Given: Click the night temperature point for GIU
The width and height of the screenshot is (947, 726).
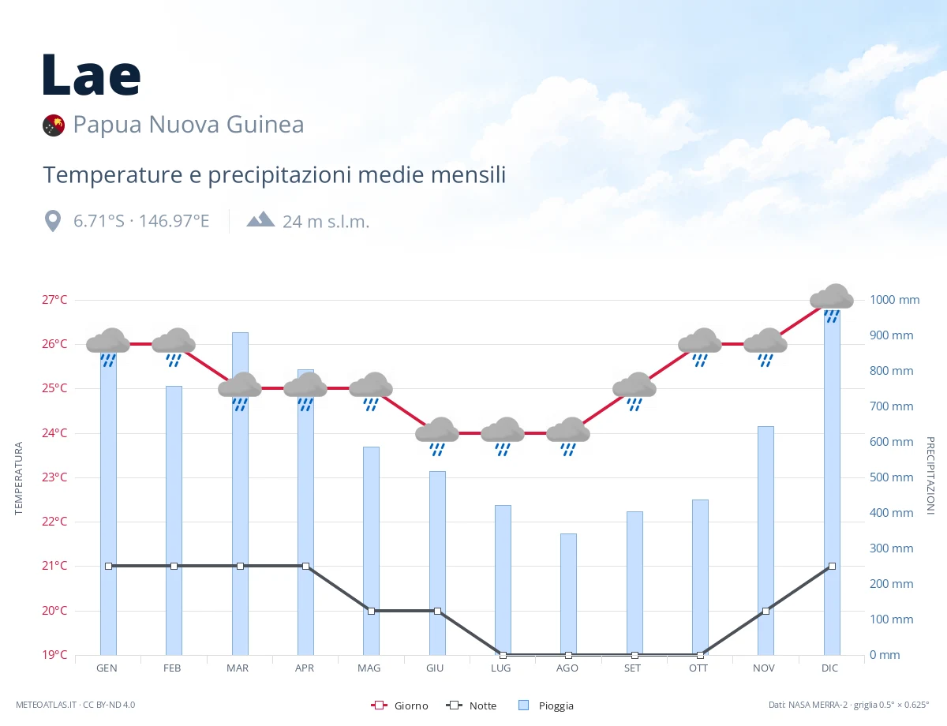Looking at the screenshot, I should click(x=437, y=611).
